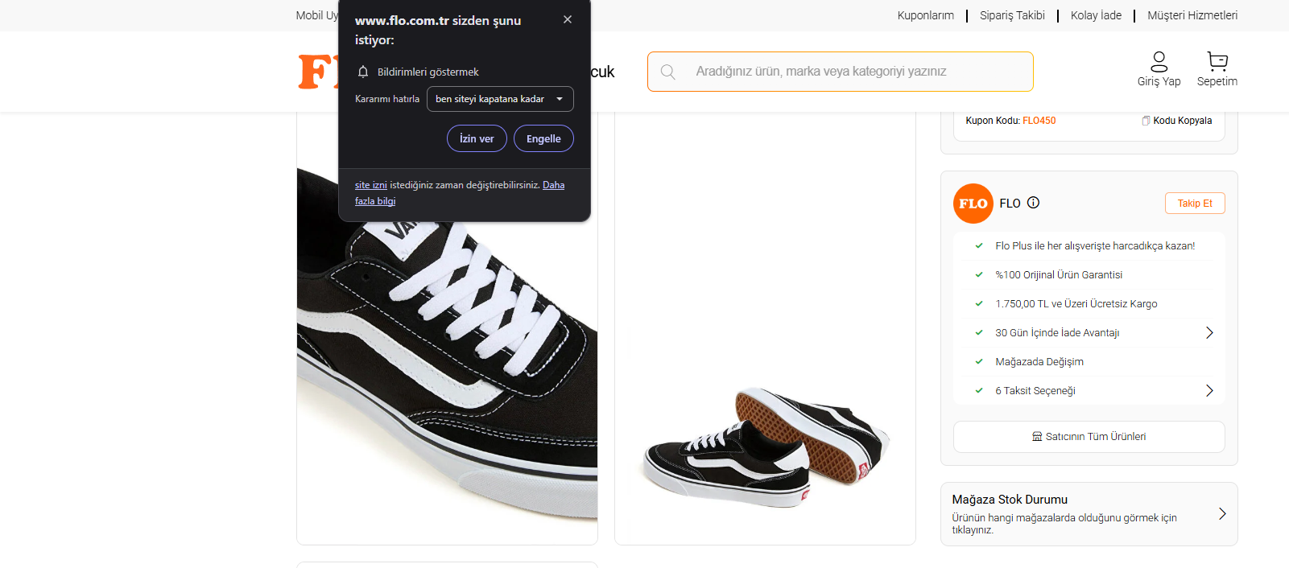The height and width of the screenshot is (568, 1289).
Task: Click the search magnifier icon
Action: pos(667,72)
